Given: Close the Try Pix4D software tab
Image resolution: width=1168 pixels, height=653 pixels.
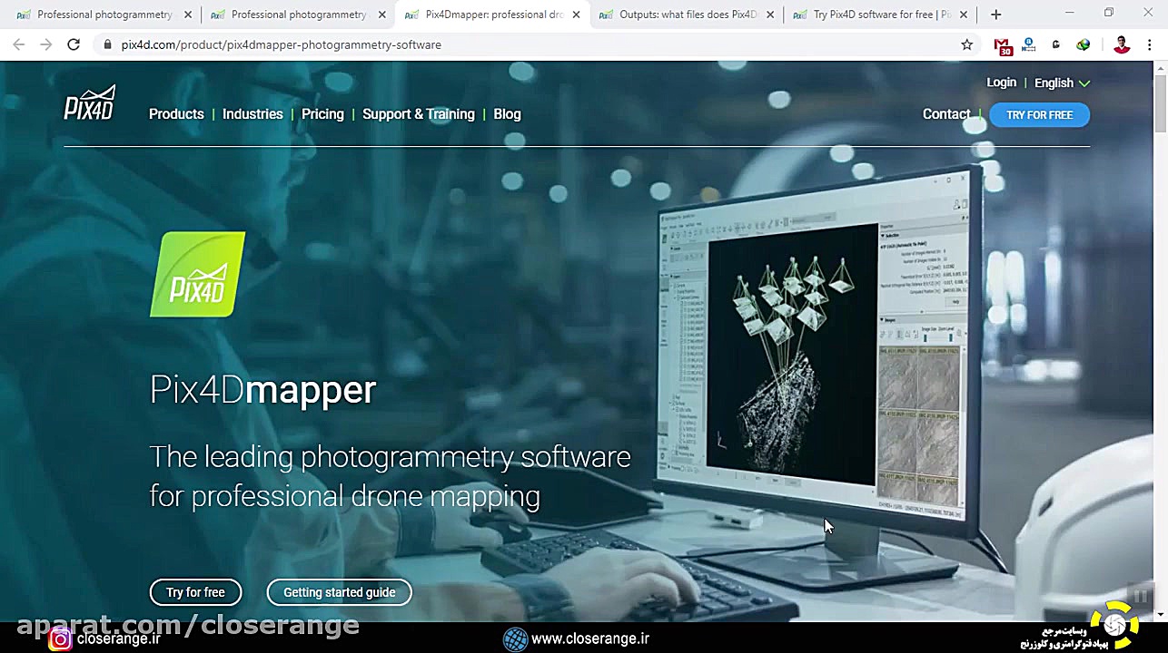Looking at the screenshot, I should point(964,15).
